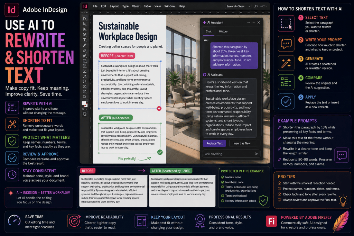Select the Selection tool arrow
Screen dimensions: 354x236
[85, 18]
